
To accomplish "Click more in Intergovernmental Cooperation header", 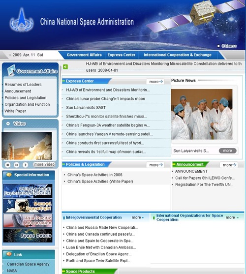I will click(138, 217).
